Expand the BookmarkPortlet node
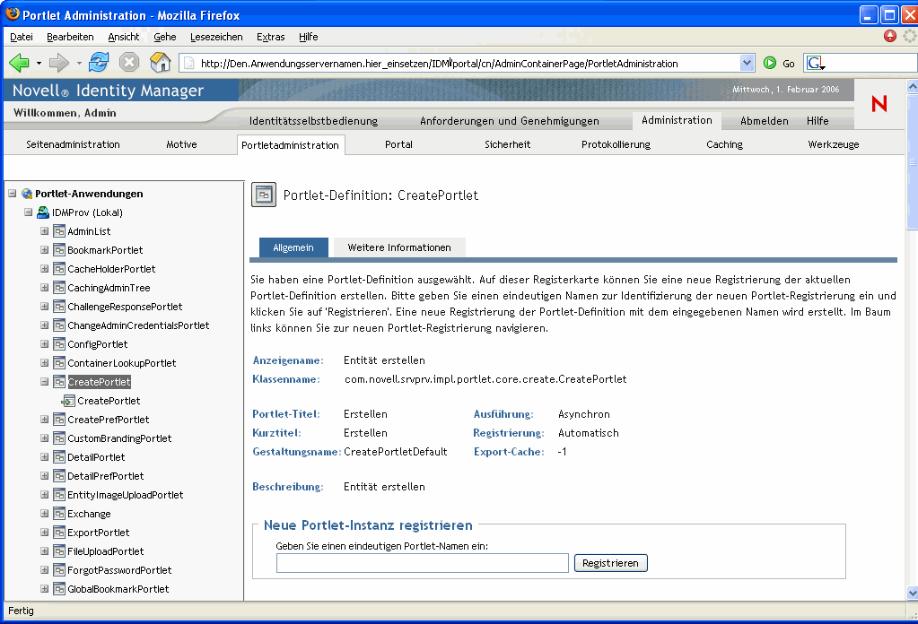Viewport: 918px width, 624px height. click(45, 250)
